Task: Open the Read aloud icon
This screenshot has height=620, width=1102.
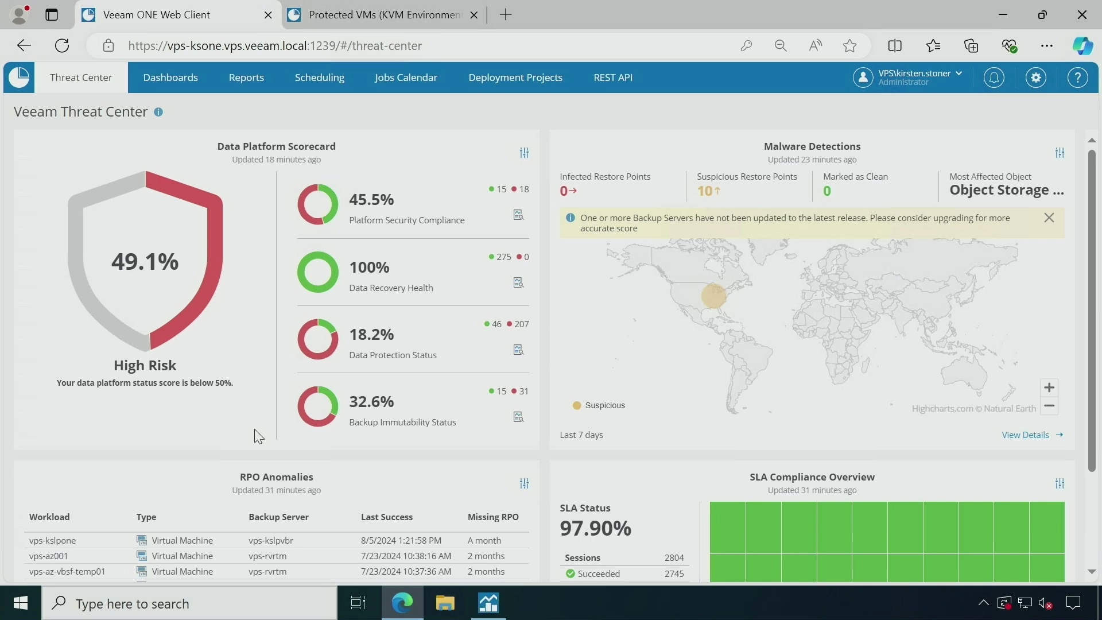Action: pyautogui.click(x=816, y=46)
